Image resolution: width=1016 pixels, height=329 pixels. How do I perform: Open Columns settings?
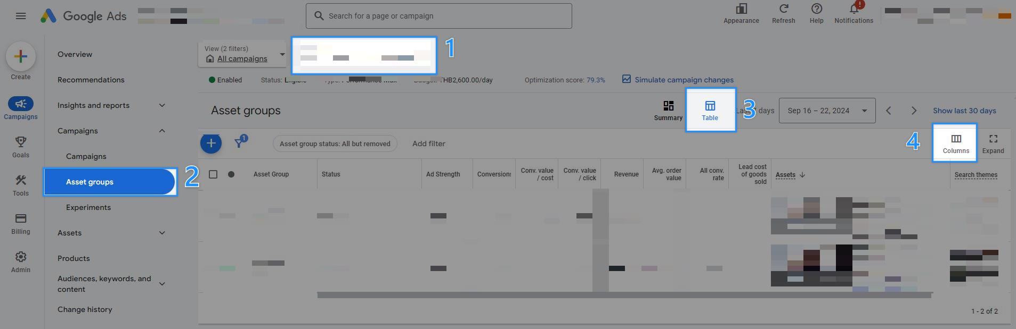click(x=956, y=143)
